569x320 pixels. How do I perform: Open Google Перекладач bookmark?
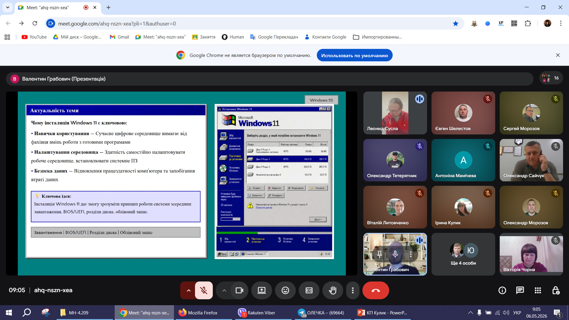click(274, 37)
